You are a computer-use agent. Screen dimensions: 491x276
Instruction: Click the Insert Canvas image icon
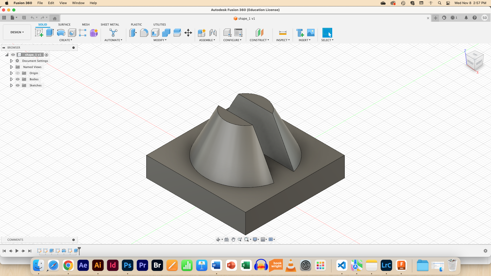[311, 33]
